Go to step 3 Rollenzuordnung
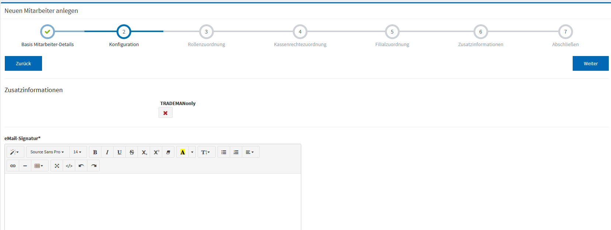 tap(206, 32)
